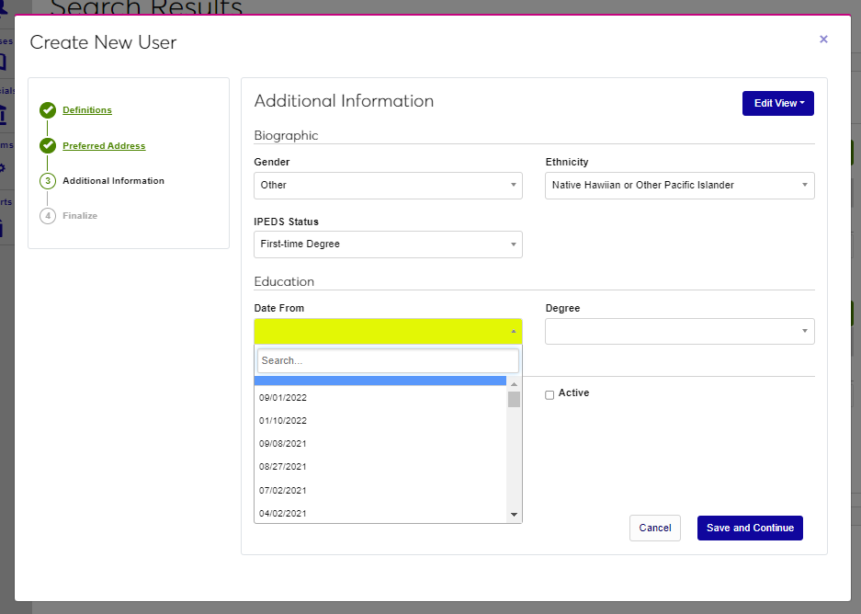The image size is (861, 614).
Task: Go to the Definitions step
Action: click(87, 110)
